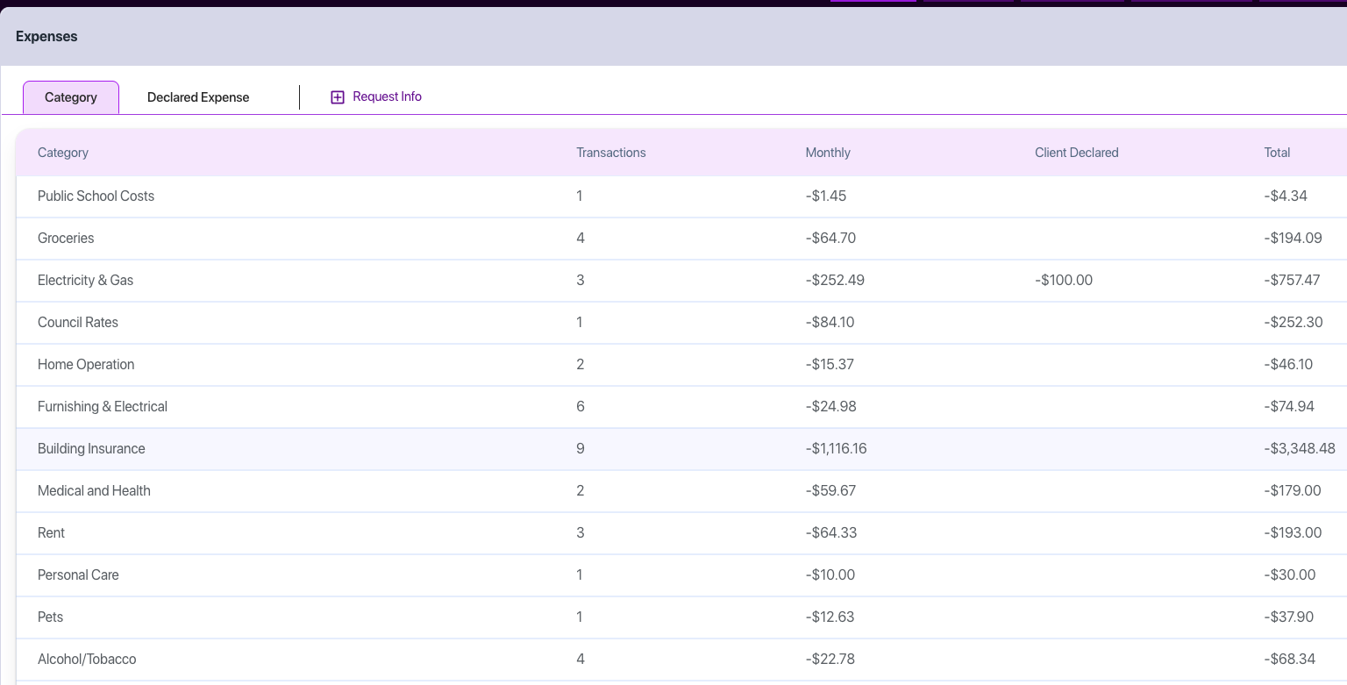Click the Request Info link
The image size is (1347, 685).
pyautogui.click(x=387, y=96)
